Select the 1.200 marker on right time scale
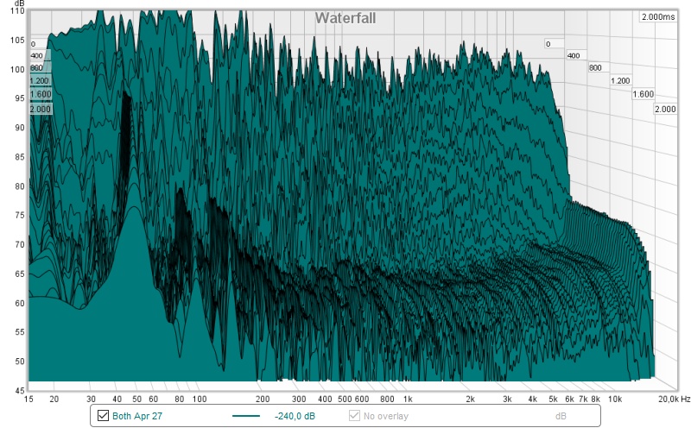The height and width of the screenshot is (428, 691). 620,80
